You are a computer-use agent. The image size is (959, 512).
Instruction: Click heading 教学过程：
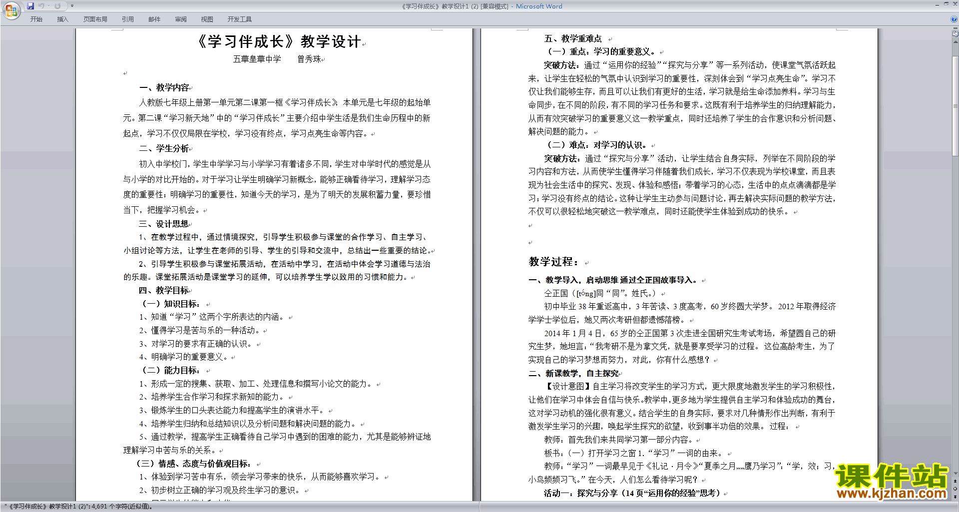554,262
